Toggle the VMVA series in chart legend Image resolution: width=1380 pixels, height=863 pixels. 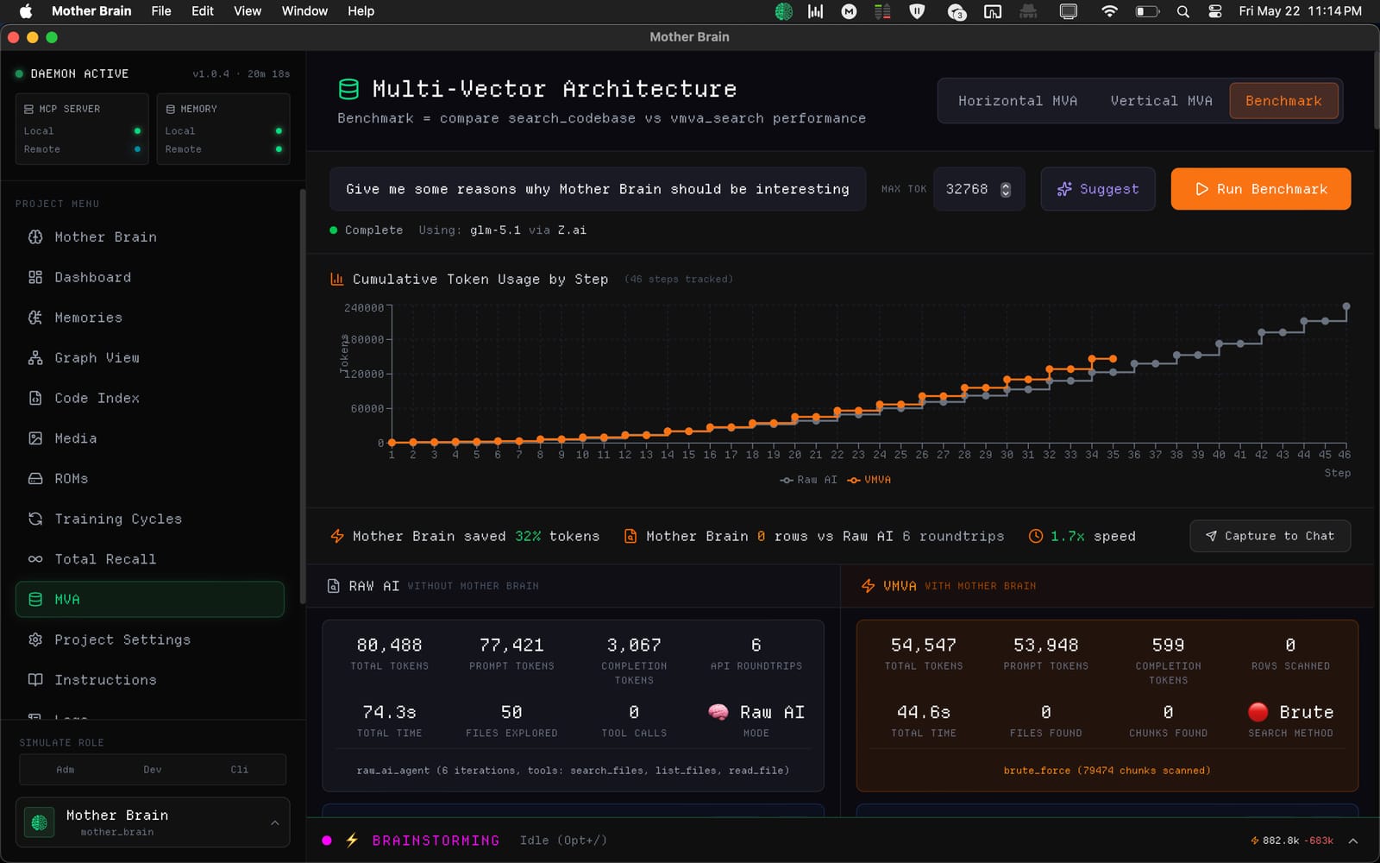(869, 480)
